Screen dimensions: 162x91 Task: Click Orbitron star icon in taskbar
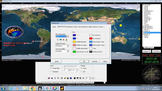(x=62, y=88)
